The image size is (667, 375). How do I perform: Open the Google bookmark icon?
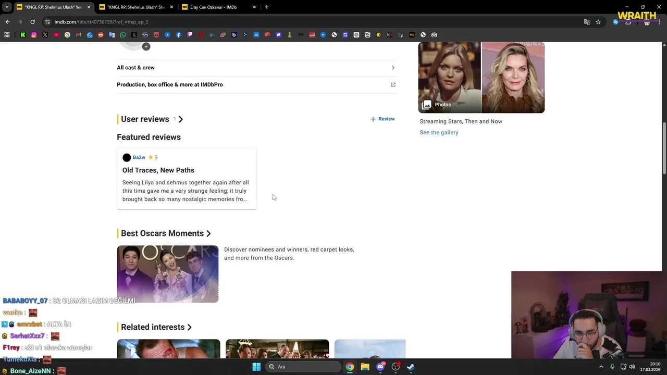tap(67, 35)
